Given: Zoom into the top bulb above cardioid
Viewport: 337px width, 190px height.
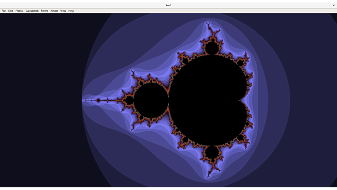Looking at the screenshot, I should (212, 48).
